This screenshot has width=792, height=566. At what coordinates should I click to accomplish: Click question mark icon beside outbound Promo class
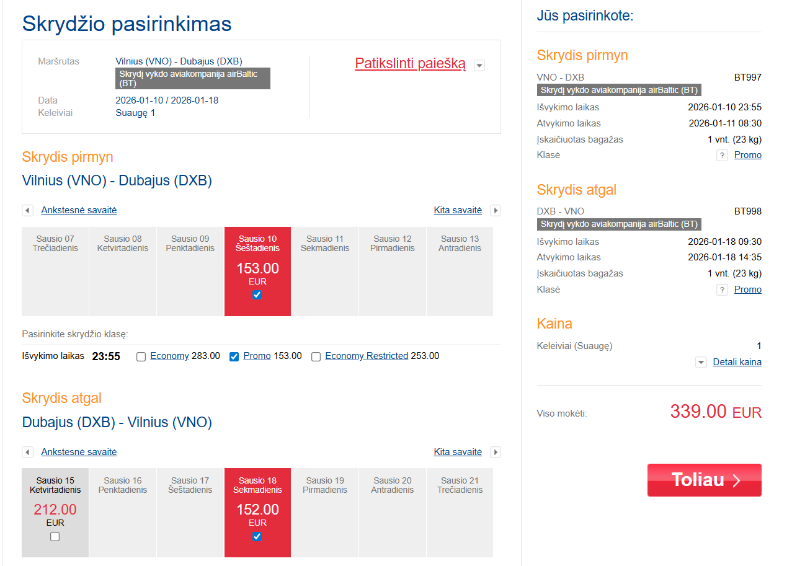pyautogui.click(x=722, y=156)
